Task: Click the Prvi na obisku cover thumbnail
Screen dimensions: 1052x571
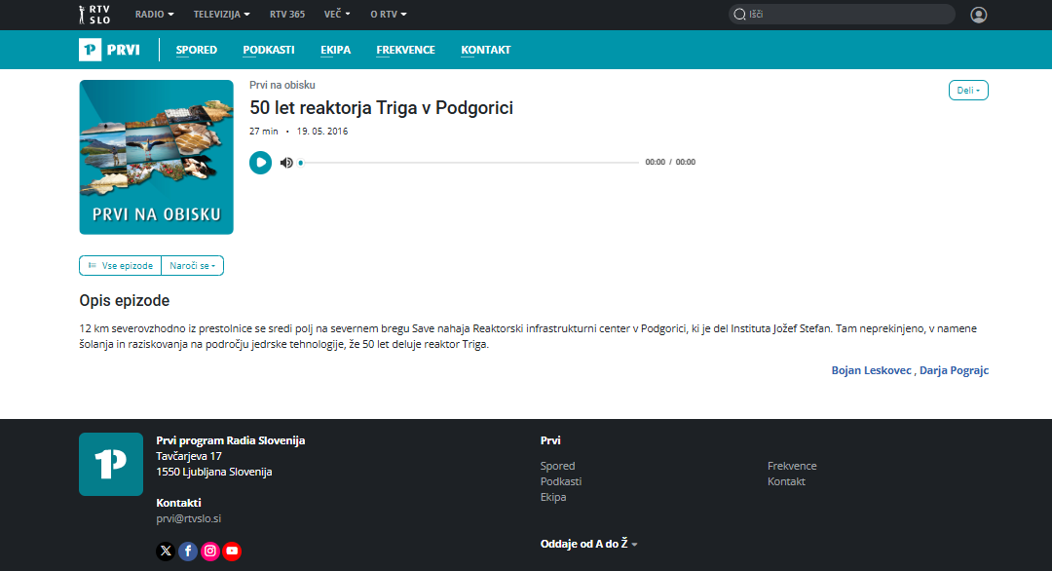Action: point(156,157)
